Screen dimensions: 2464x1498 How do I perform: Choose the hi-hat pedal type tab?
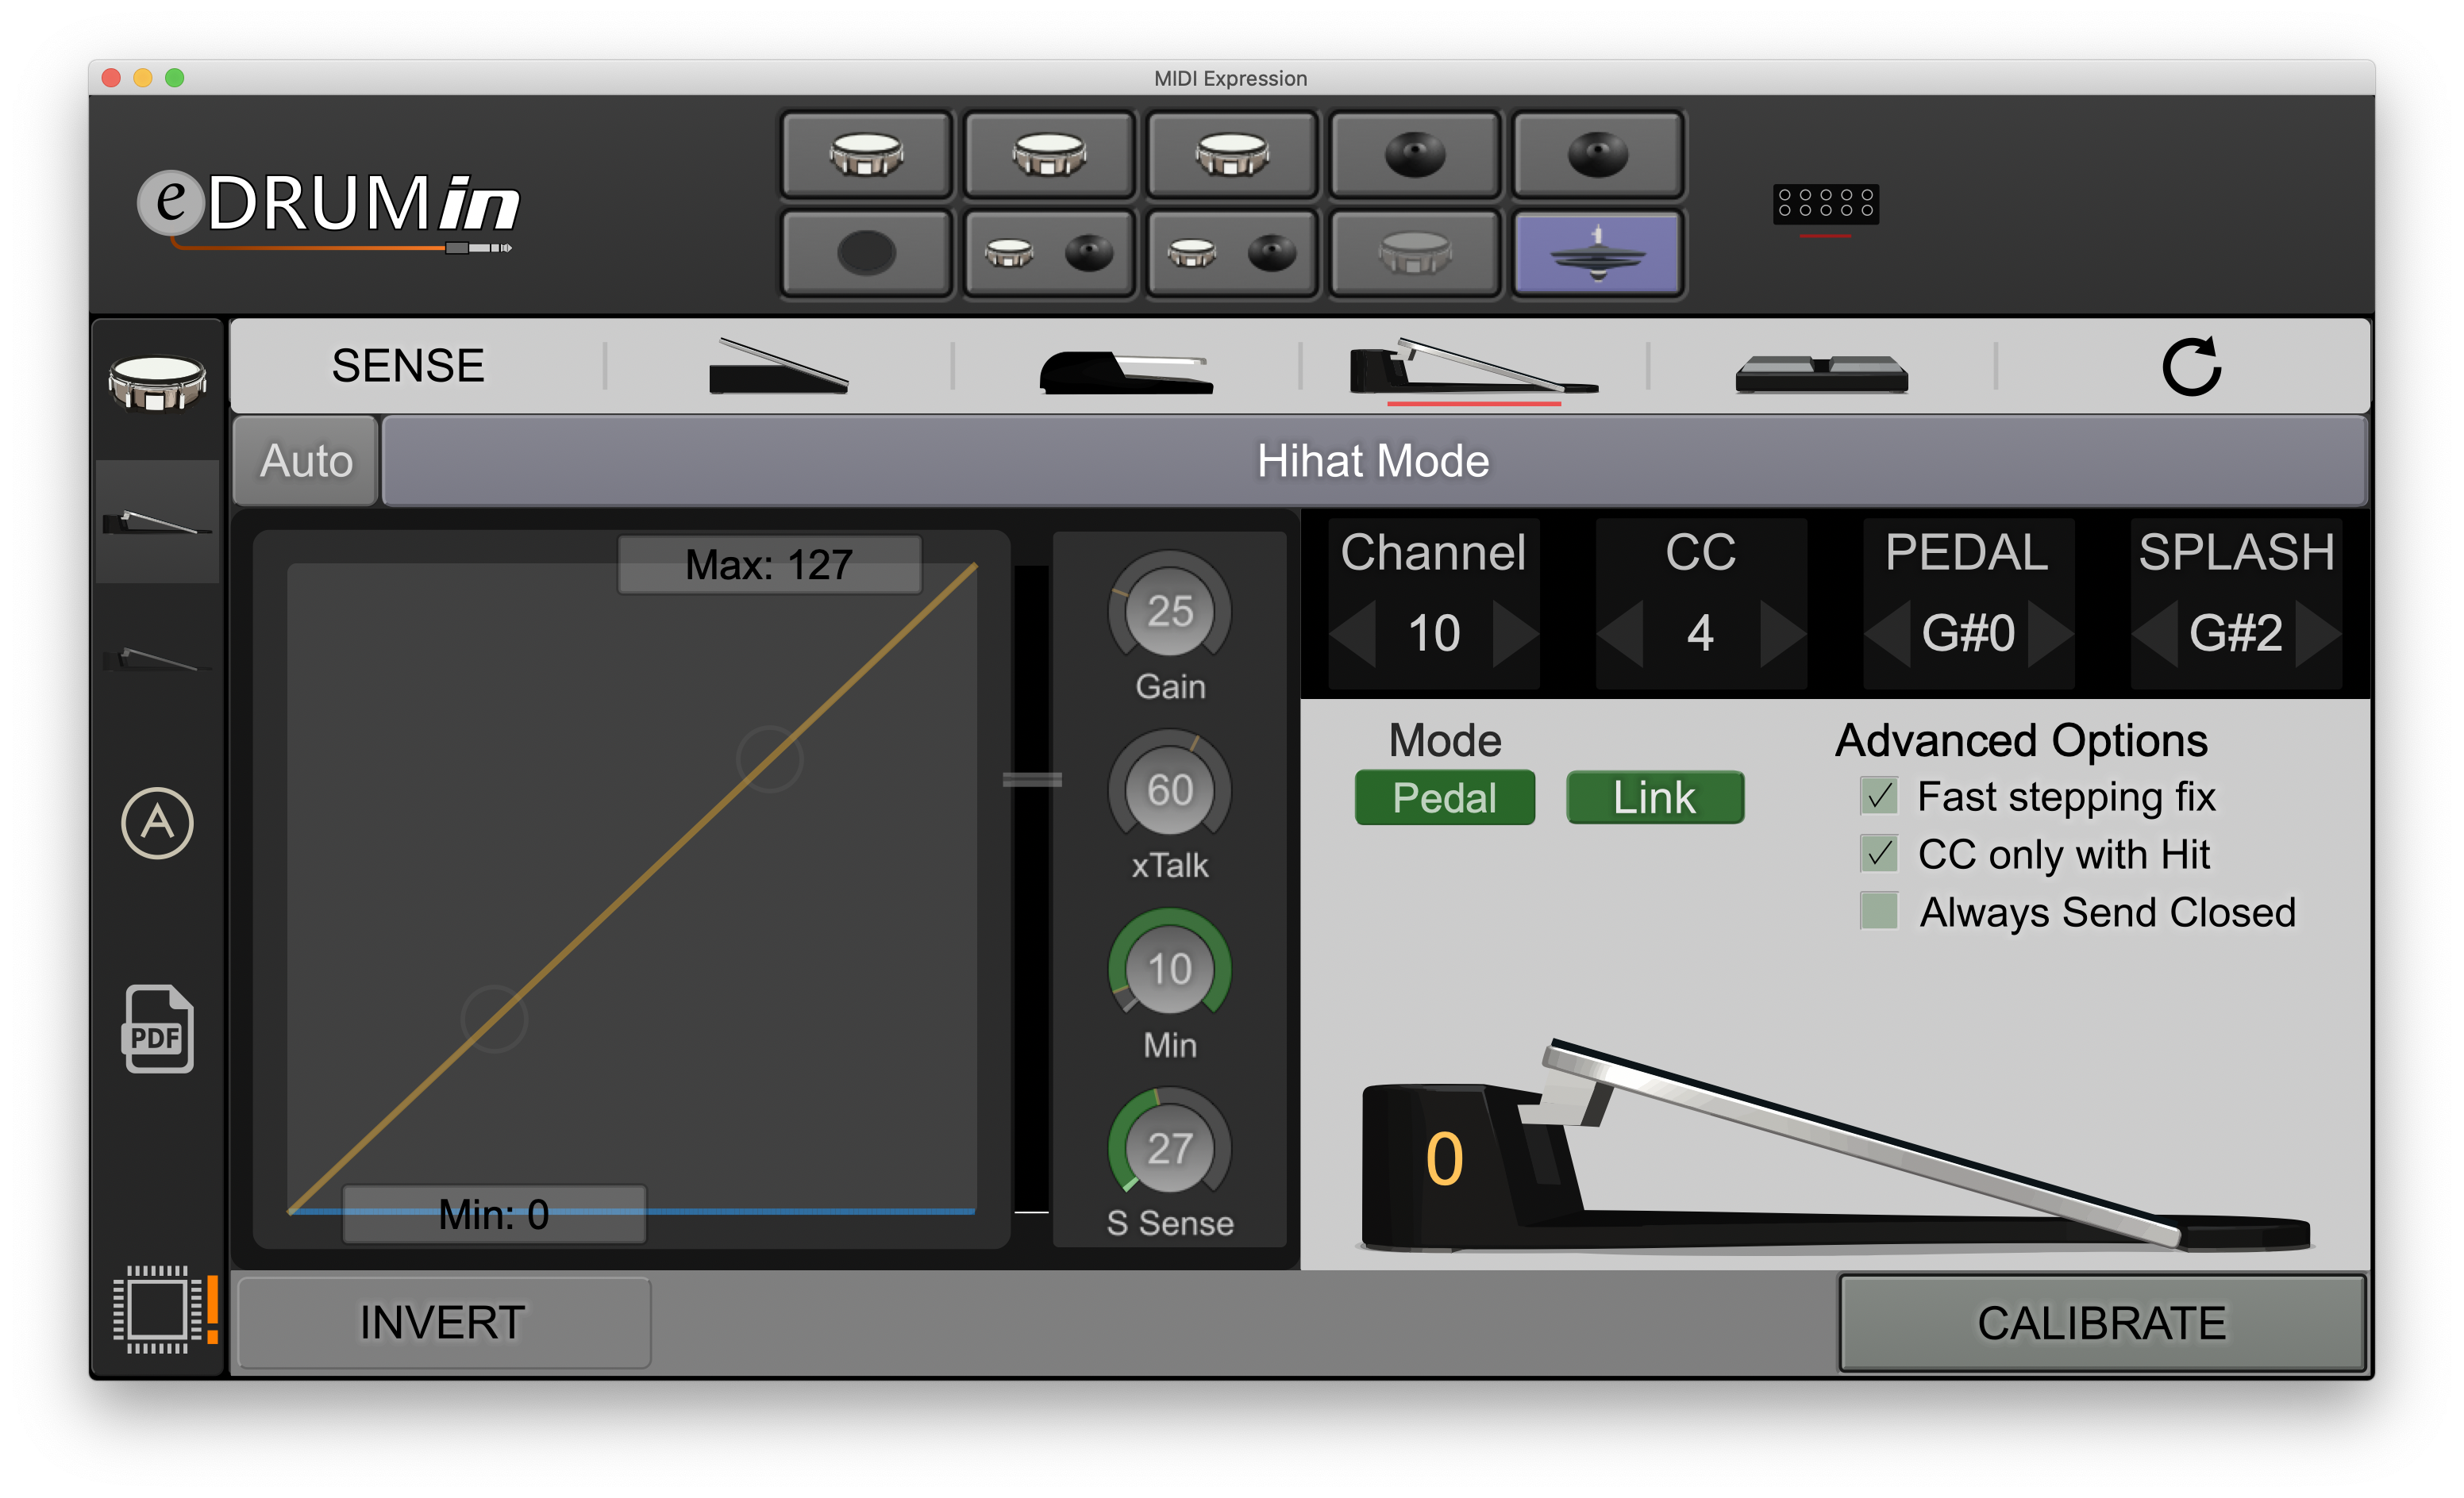coord(1474,366)
